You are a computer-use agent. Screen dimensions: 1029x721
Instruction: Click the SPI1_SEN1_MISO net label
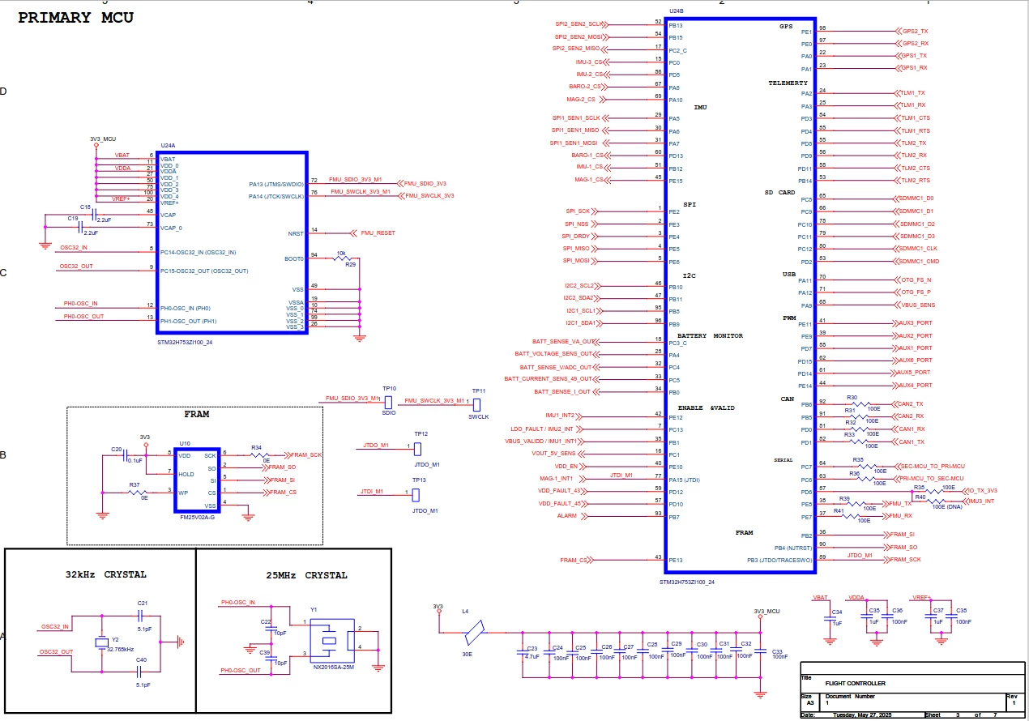(576, 130)
